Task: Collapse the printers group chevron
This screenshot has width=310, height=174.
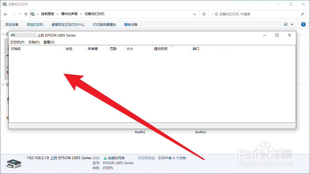Action: 3,34
